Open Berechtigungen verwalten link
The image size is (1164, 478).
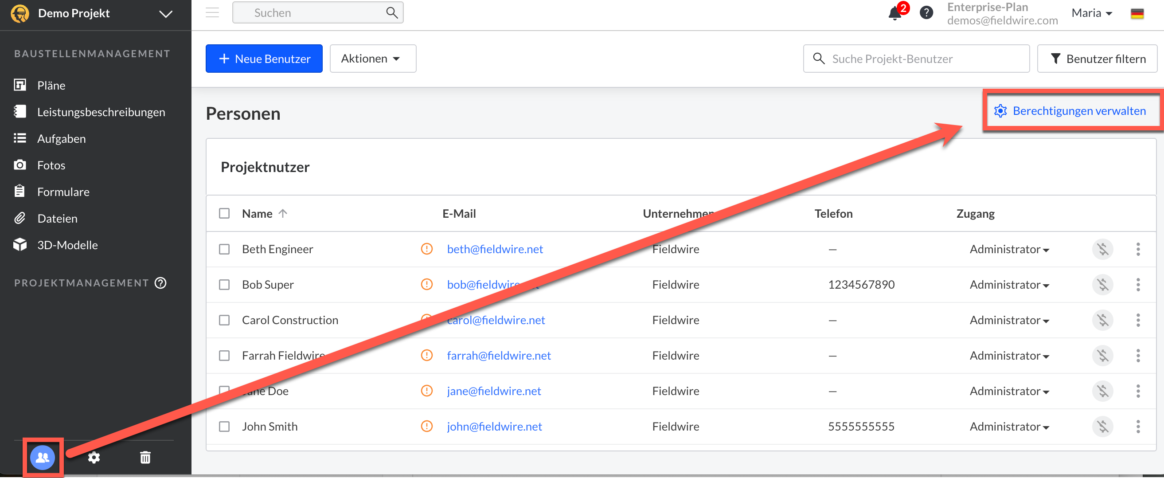pyautogui.click(x=1070, y=111)
